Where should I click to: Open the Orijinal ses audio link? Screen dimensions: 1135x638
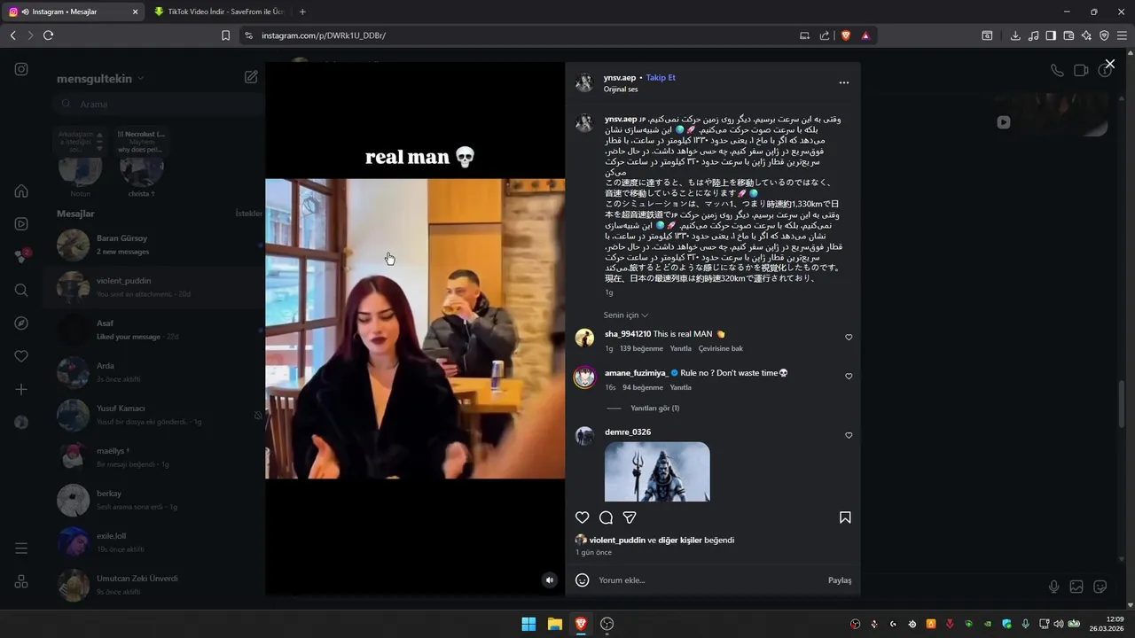tap(621, 89)
